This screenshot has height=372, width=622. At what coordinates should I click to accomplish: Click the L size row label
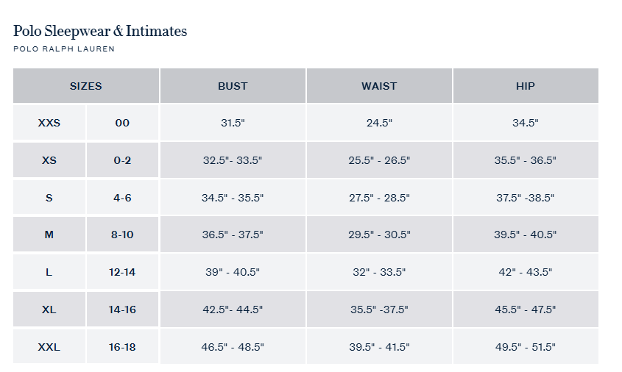49,272
